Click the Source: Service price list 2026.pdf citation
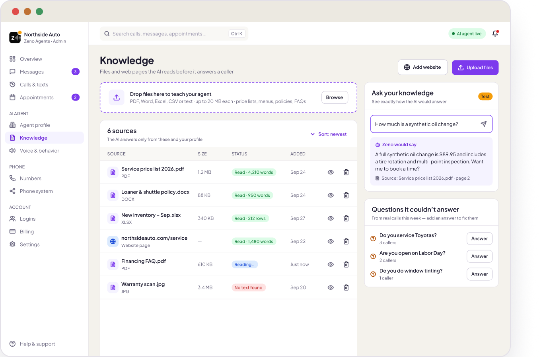 click(x=422, y=178)
